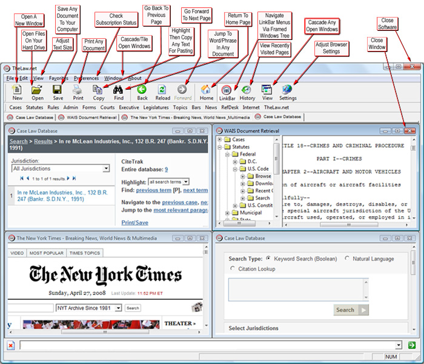Click the TIMES TOPICS tab on NYT

tap(85, 253)
